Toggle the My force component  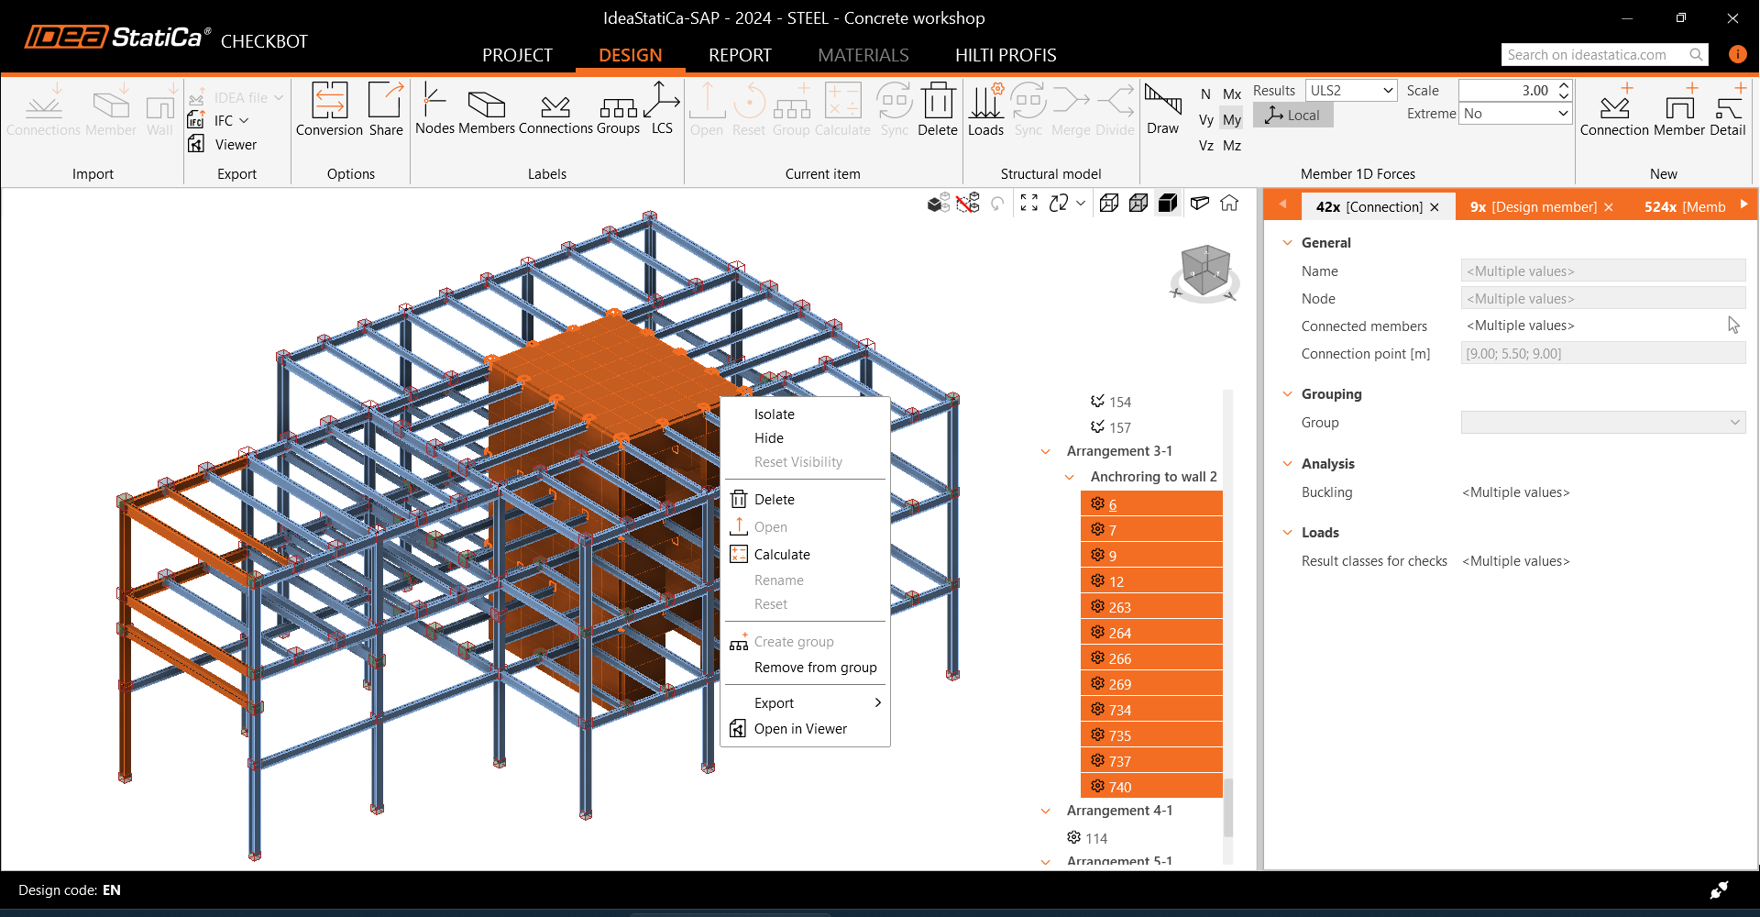tap(1232, 119)
